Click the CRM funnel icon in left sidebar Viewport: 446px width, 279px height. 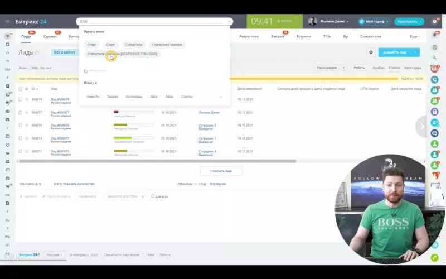8,36
